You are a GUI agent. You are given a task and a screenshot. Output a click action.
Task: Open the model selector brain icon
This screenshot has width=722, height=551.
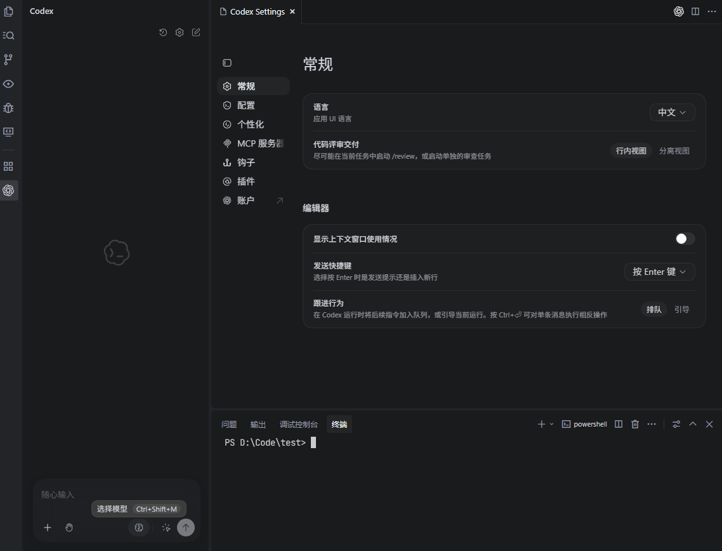click(x=139, y=528)
